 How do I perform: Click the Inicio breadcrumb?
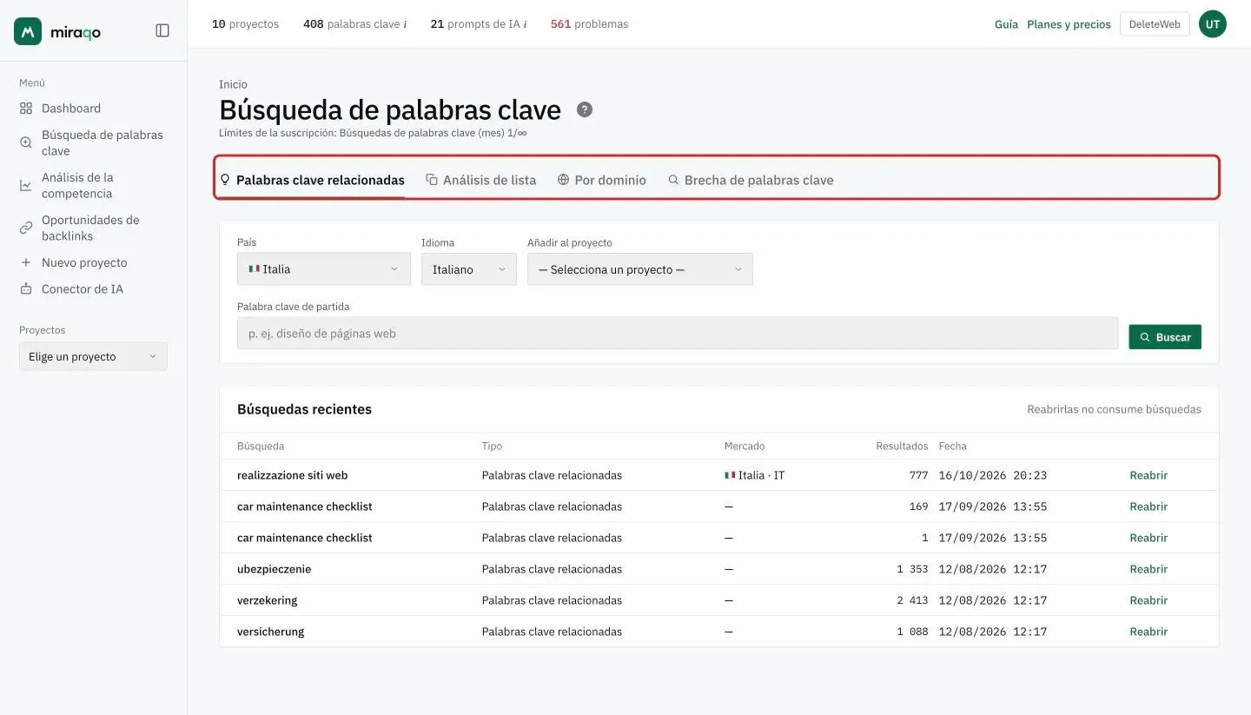pyautogui.click(x=233, y=84)
